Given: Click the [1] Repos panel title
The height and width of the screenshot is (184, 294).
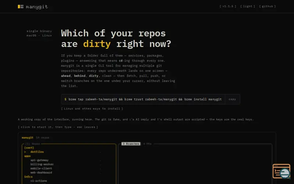Looking at the screenshot, I should 33,144.
